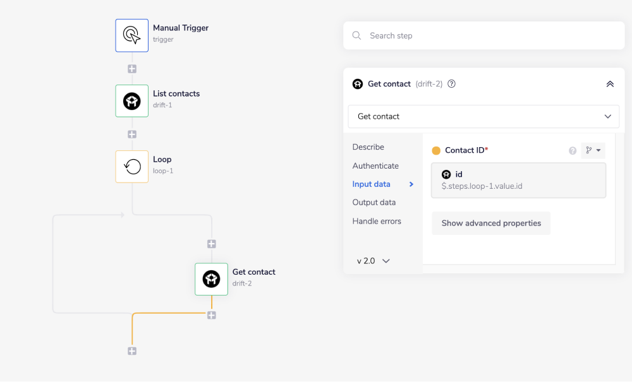Click plus button between List contacts and Loop
632x382 pixels.
132,134
